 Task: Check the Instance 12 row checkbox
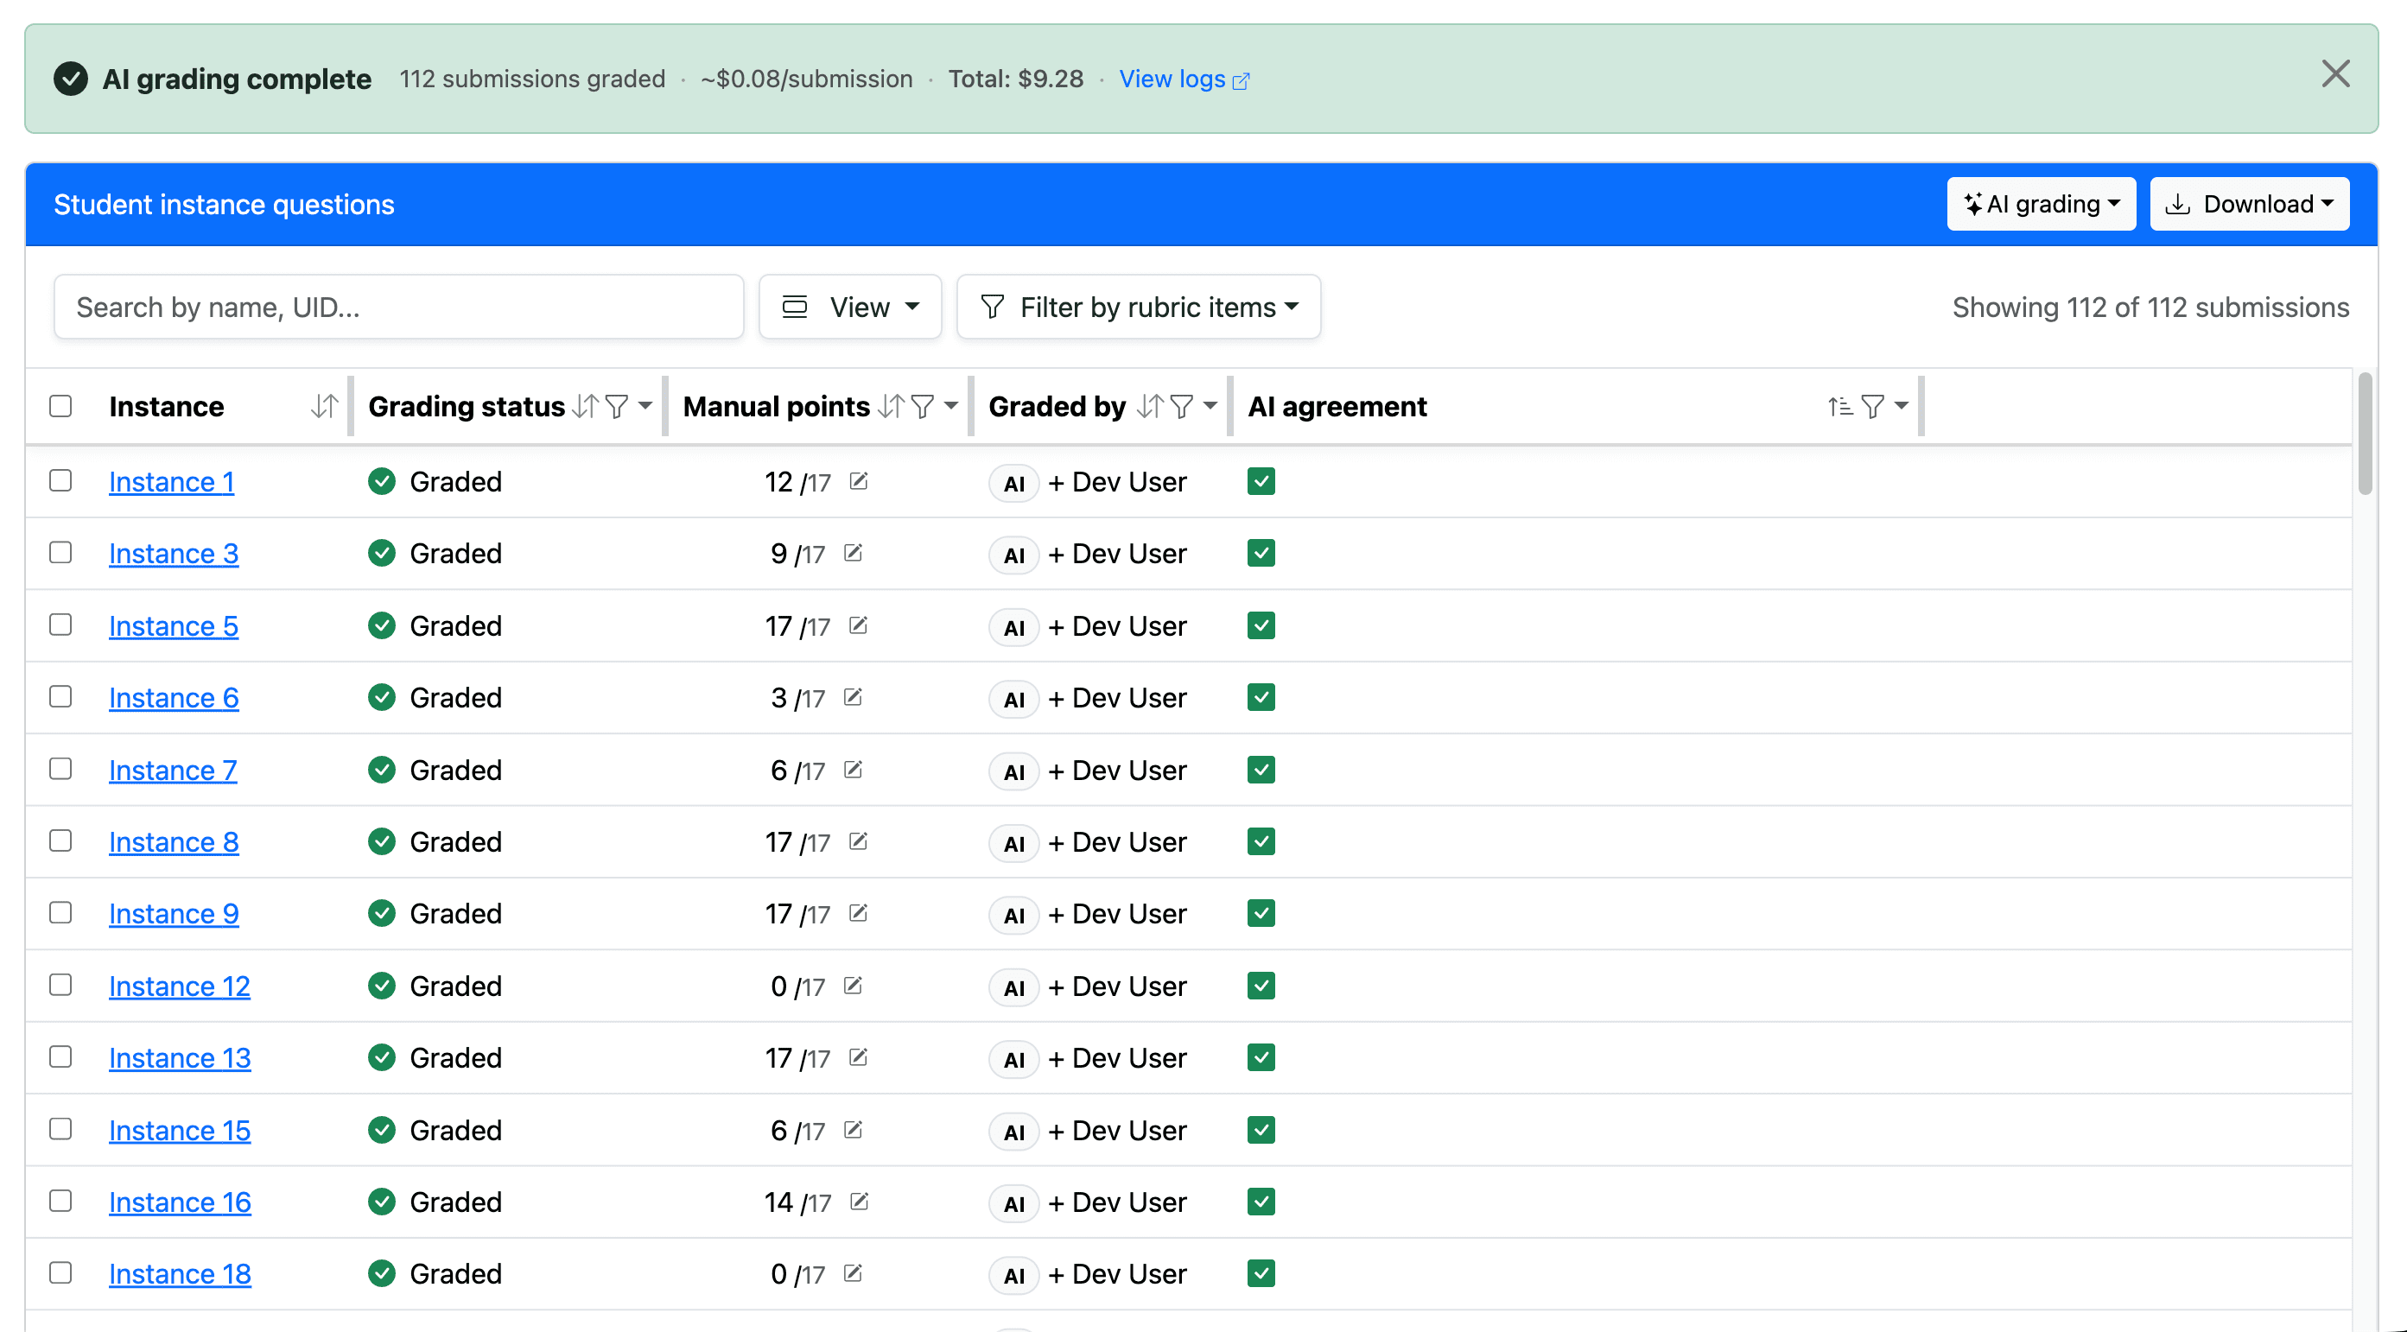click(60, 985)
